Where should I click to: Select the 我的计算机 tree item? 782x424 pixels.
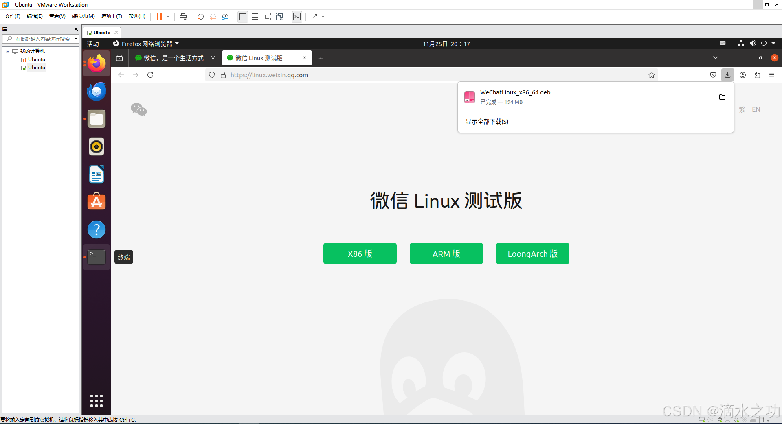(32, 51)
